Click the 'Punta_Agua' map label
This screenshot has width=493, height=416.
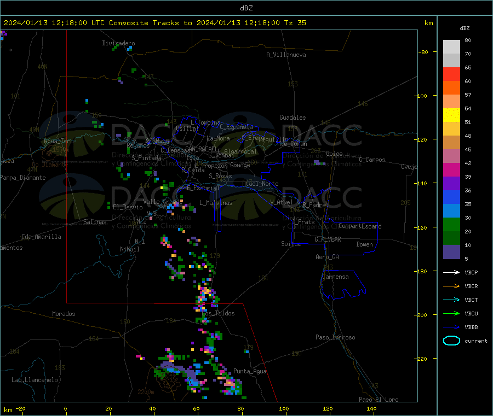pos(250,371)
